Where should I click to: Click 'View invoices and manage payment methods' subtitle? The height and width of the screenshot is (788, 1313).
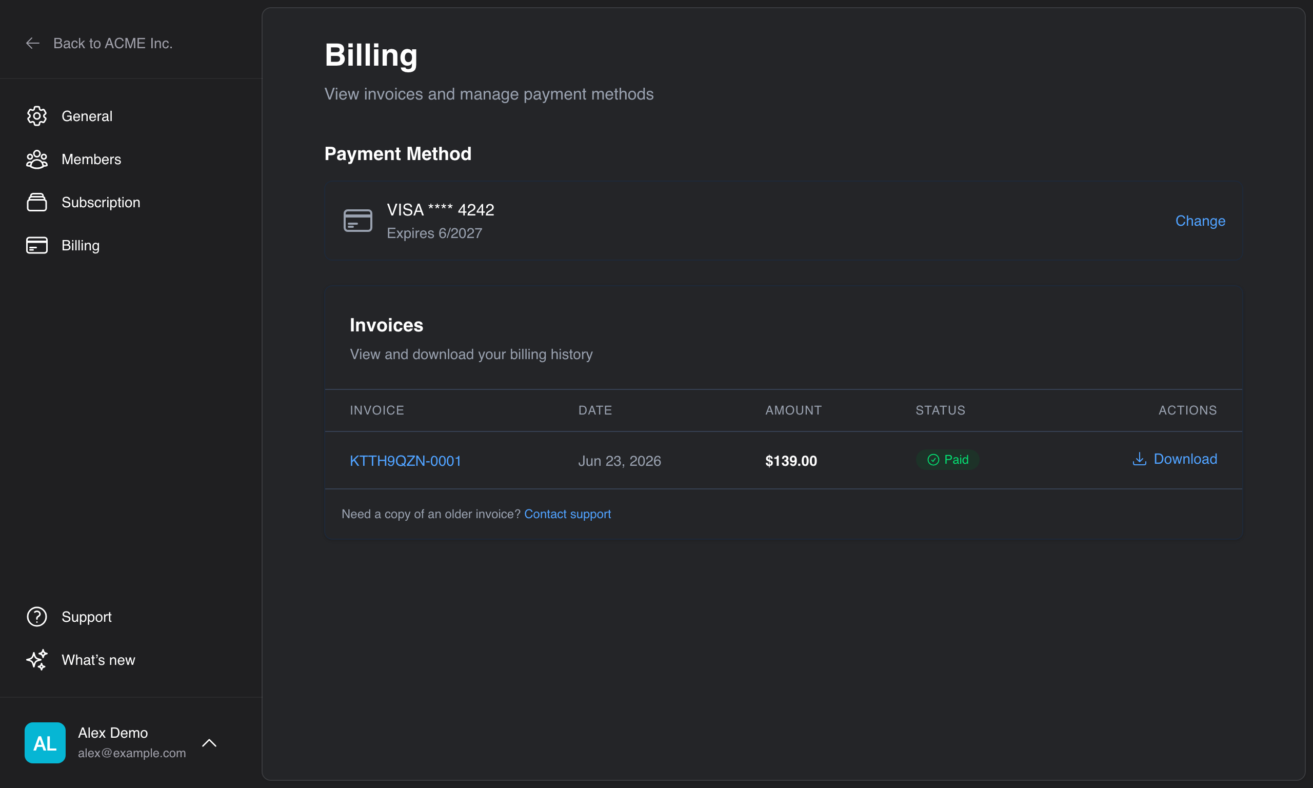click(489, 94)
